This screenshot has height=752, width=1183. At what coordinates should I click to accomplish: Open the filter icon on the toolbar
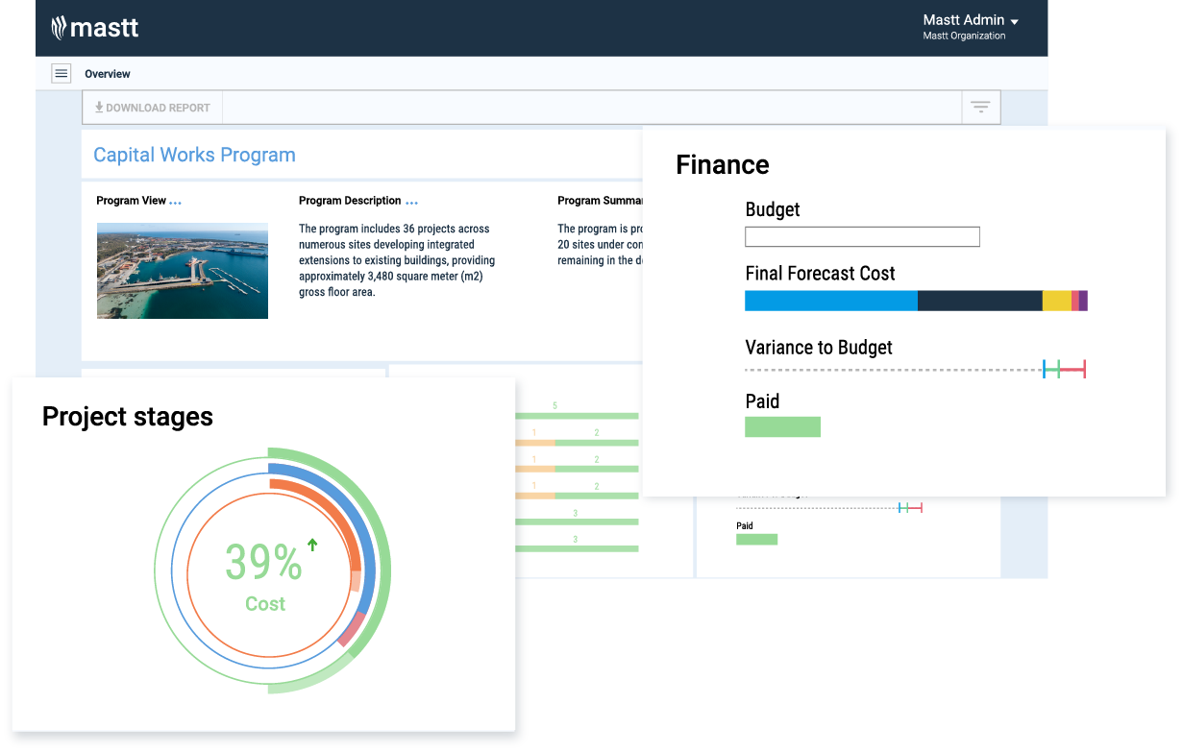(980, 108)
